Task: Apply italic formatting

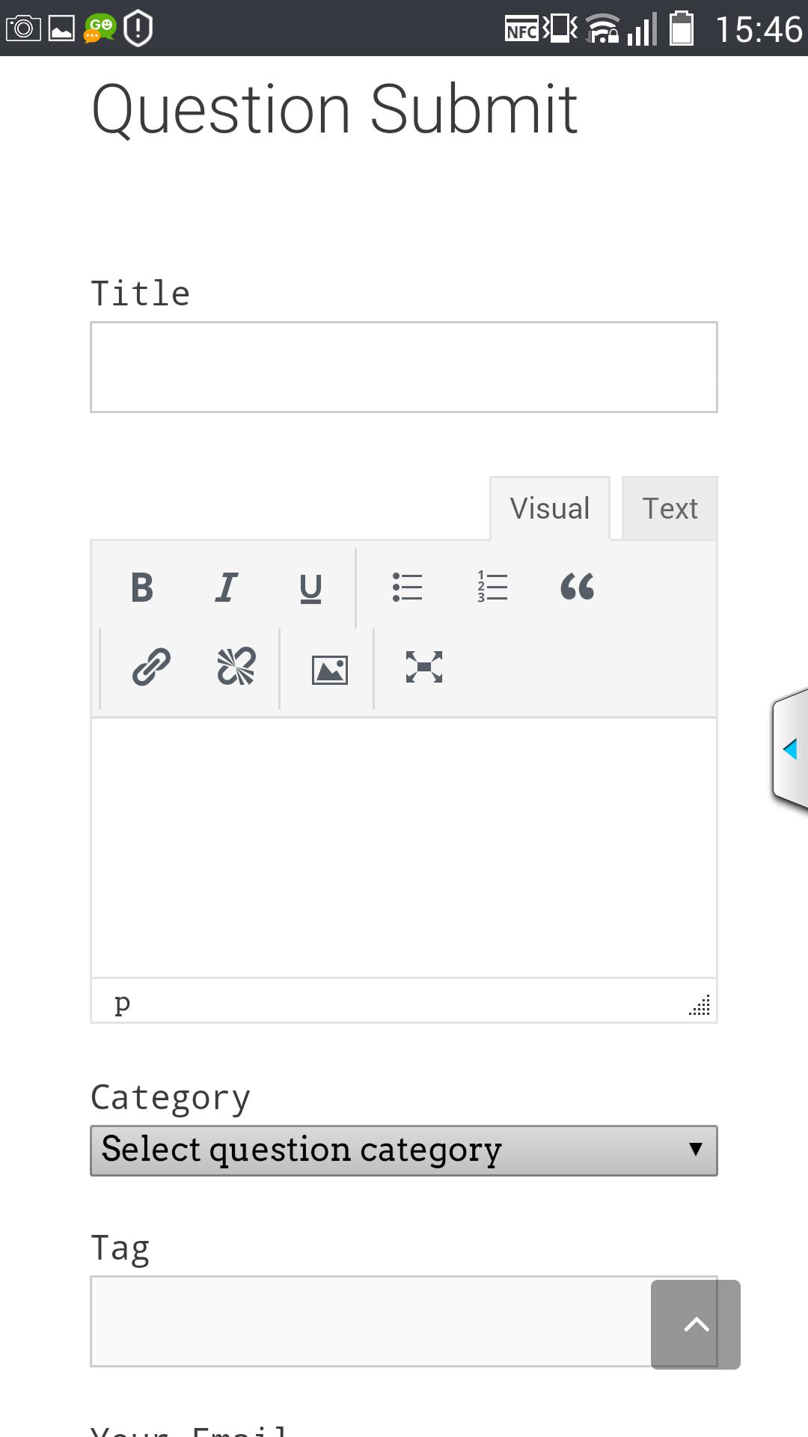Action: point(226,588)
